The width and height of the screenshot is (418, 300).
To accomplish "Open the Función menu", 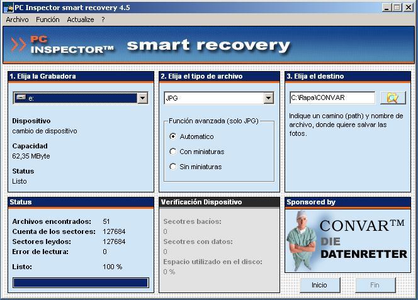I will [x=48, y=19].
